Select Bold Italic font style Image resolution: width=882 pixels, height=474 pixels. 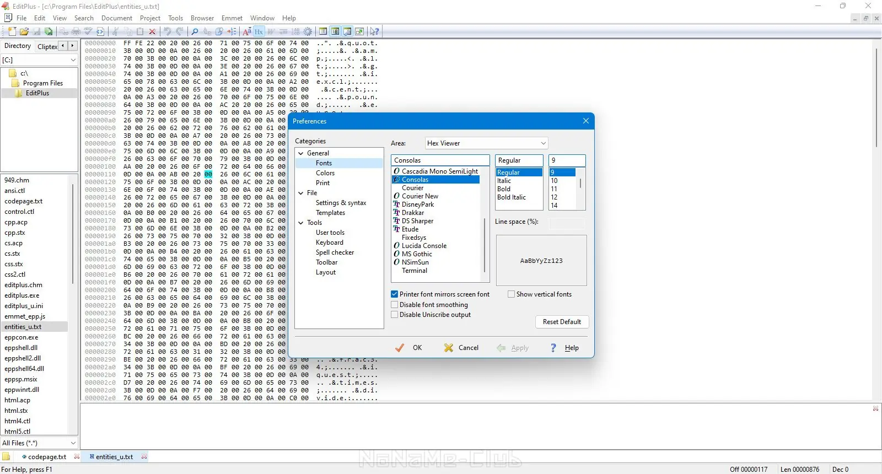pos(512,197)
